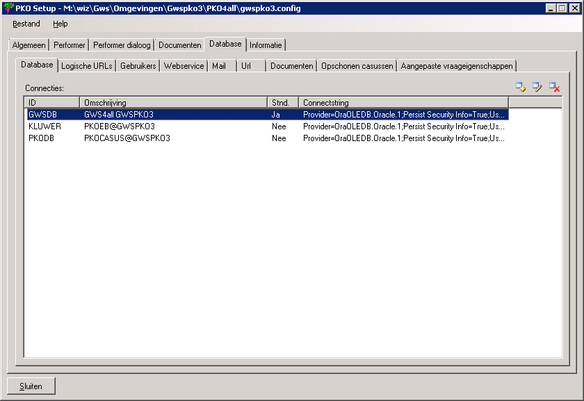The height and width of the screenshot is (401, 584).
Task: Open the Mail sub-tab
Action: click(x=222, y=66)
